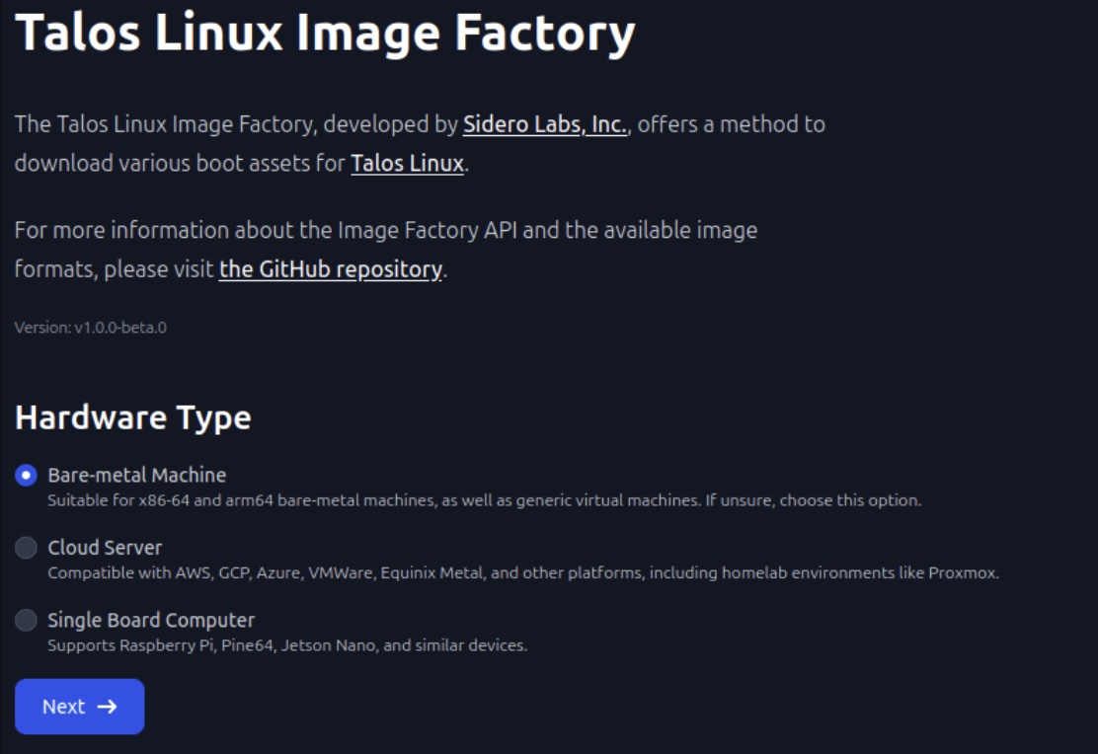The height and width of the screenshot is (754, 1098).
Task: Select the Cloud Server radio button
Action: (x=27, y=548)
